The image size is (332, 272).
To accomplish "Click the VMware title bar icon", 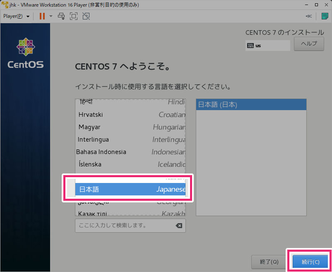I will click(x=5, y=5).
